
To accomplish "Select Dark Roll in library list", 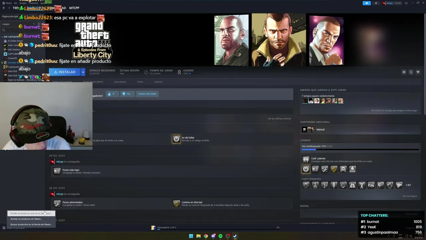I will click(x=12, y=71).
